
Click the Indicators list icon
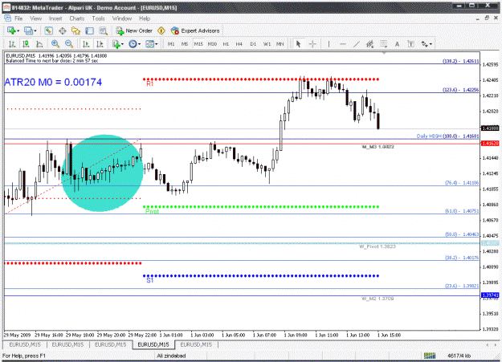pos(116,44)
